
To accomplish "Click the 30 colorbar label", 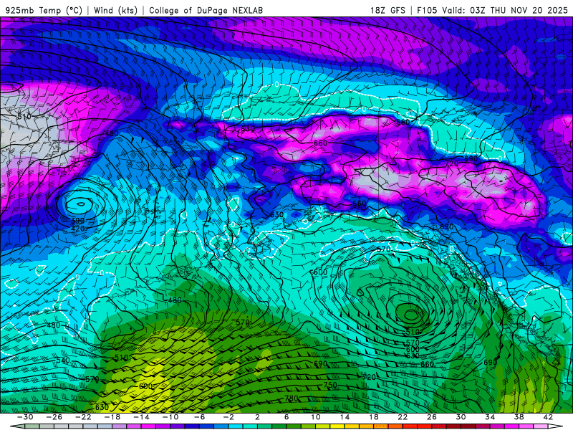I will 461,417.
